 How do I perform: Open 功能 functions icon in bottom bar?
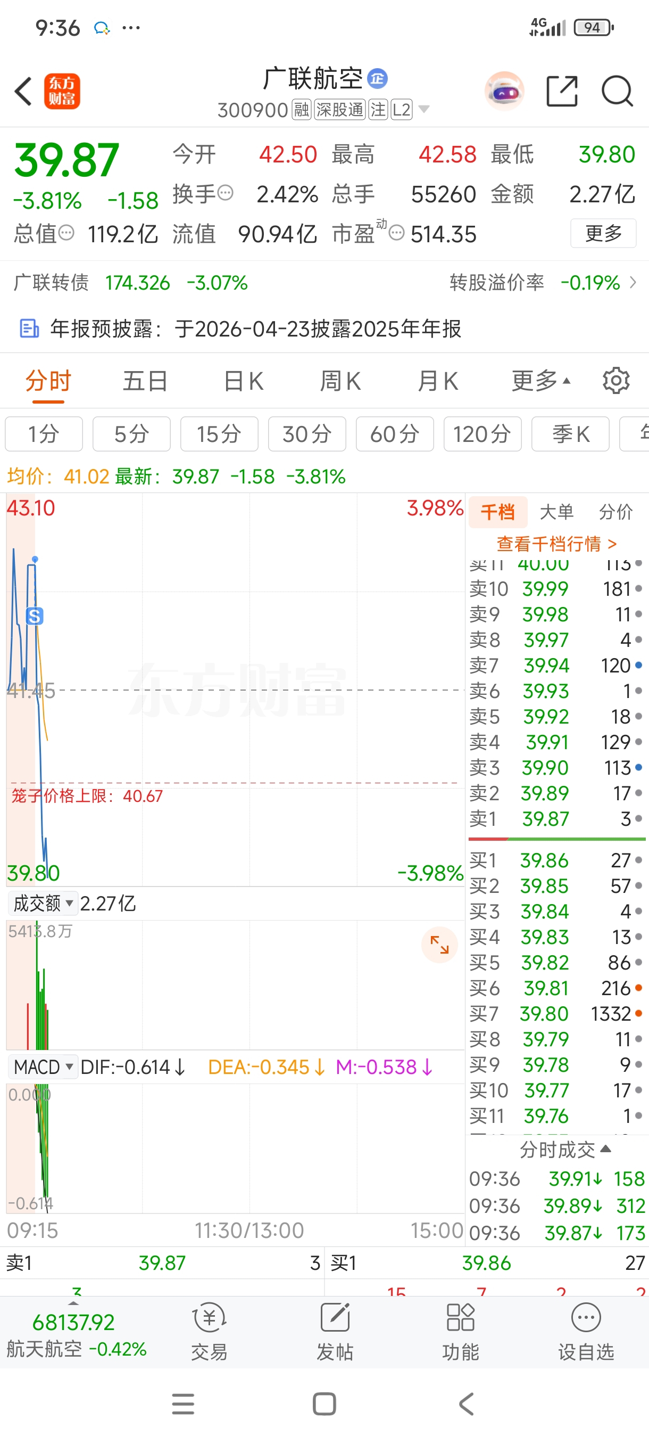[x=461, y=1332]
